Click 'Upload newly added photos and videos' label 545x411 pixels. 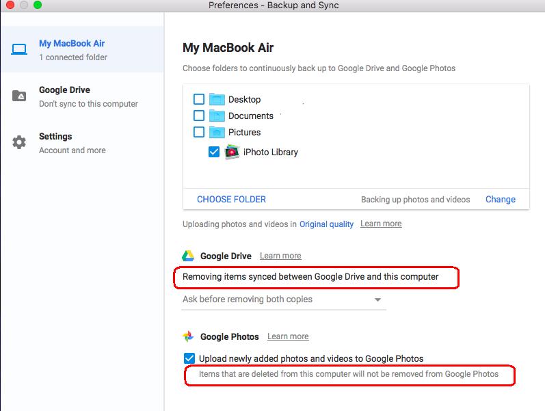coord(311,358)
